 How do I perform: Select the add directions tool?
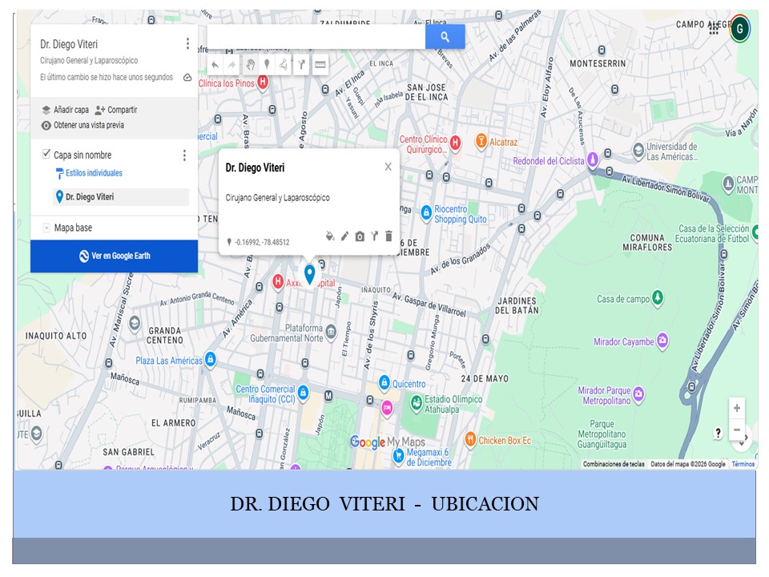point(302,65)
